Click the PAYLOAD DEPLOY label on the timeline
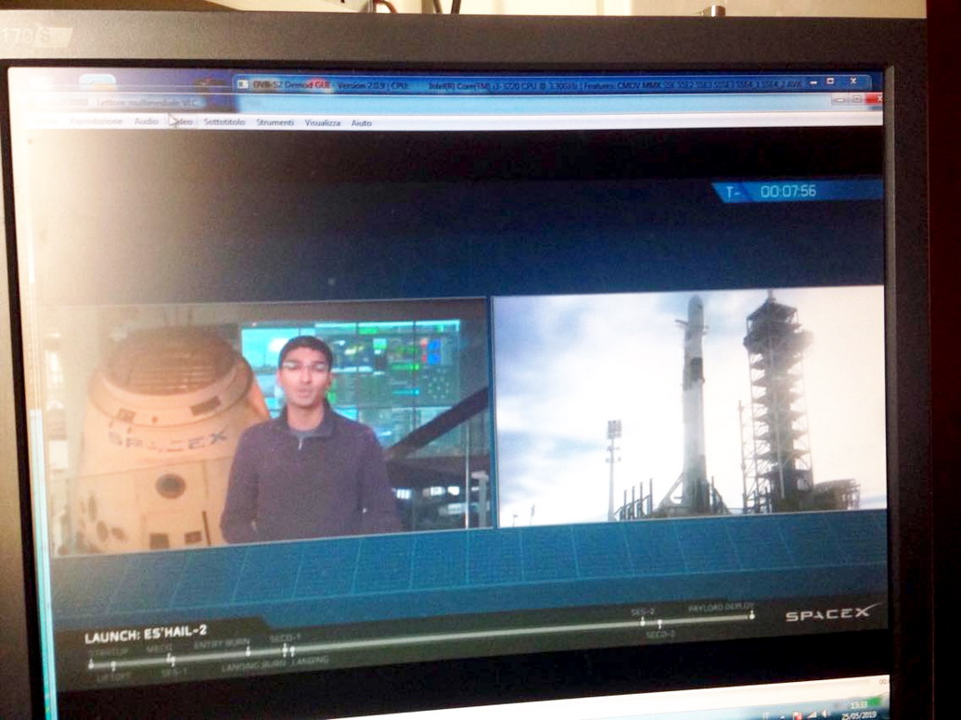The width and height of the screenshot is (961, 720). coord(721,607)
